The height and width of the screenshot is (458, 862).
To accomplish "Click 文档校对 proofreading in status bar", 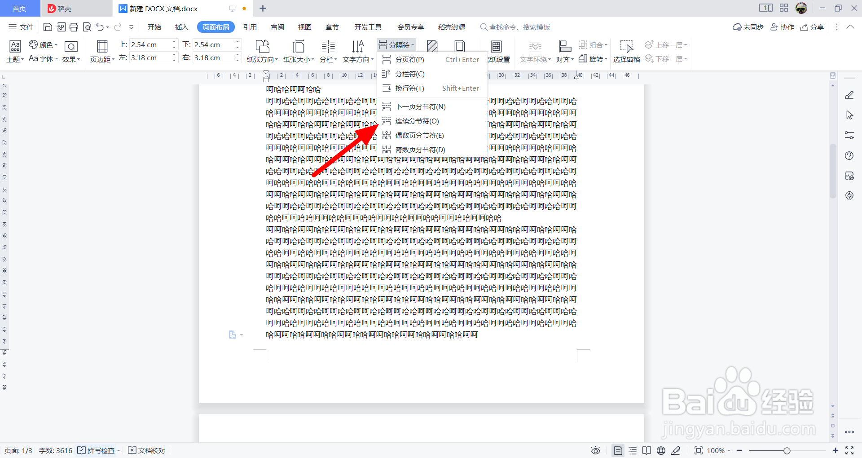I will pyautogui.click(x=147, y=450).
